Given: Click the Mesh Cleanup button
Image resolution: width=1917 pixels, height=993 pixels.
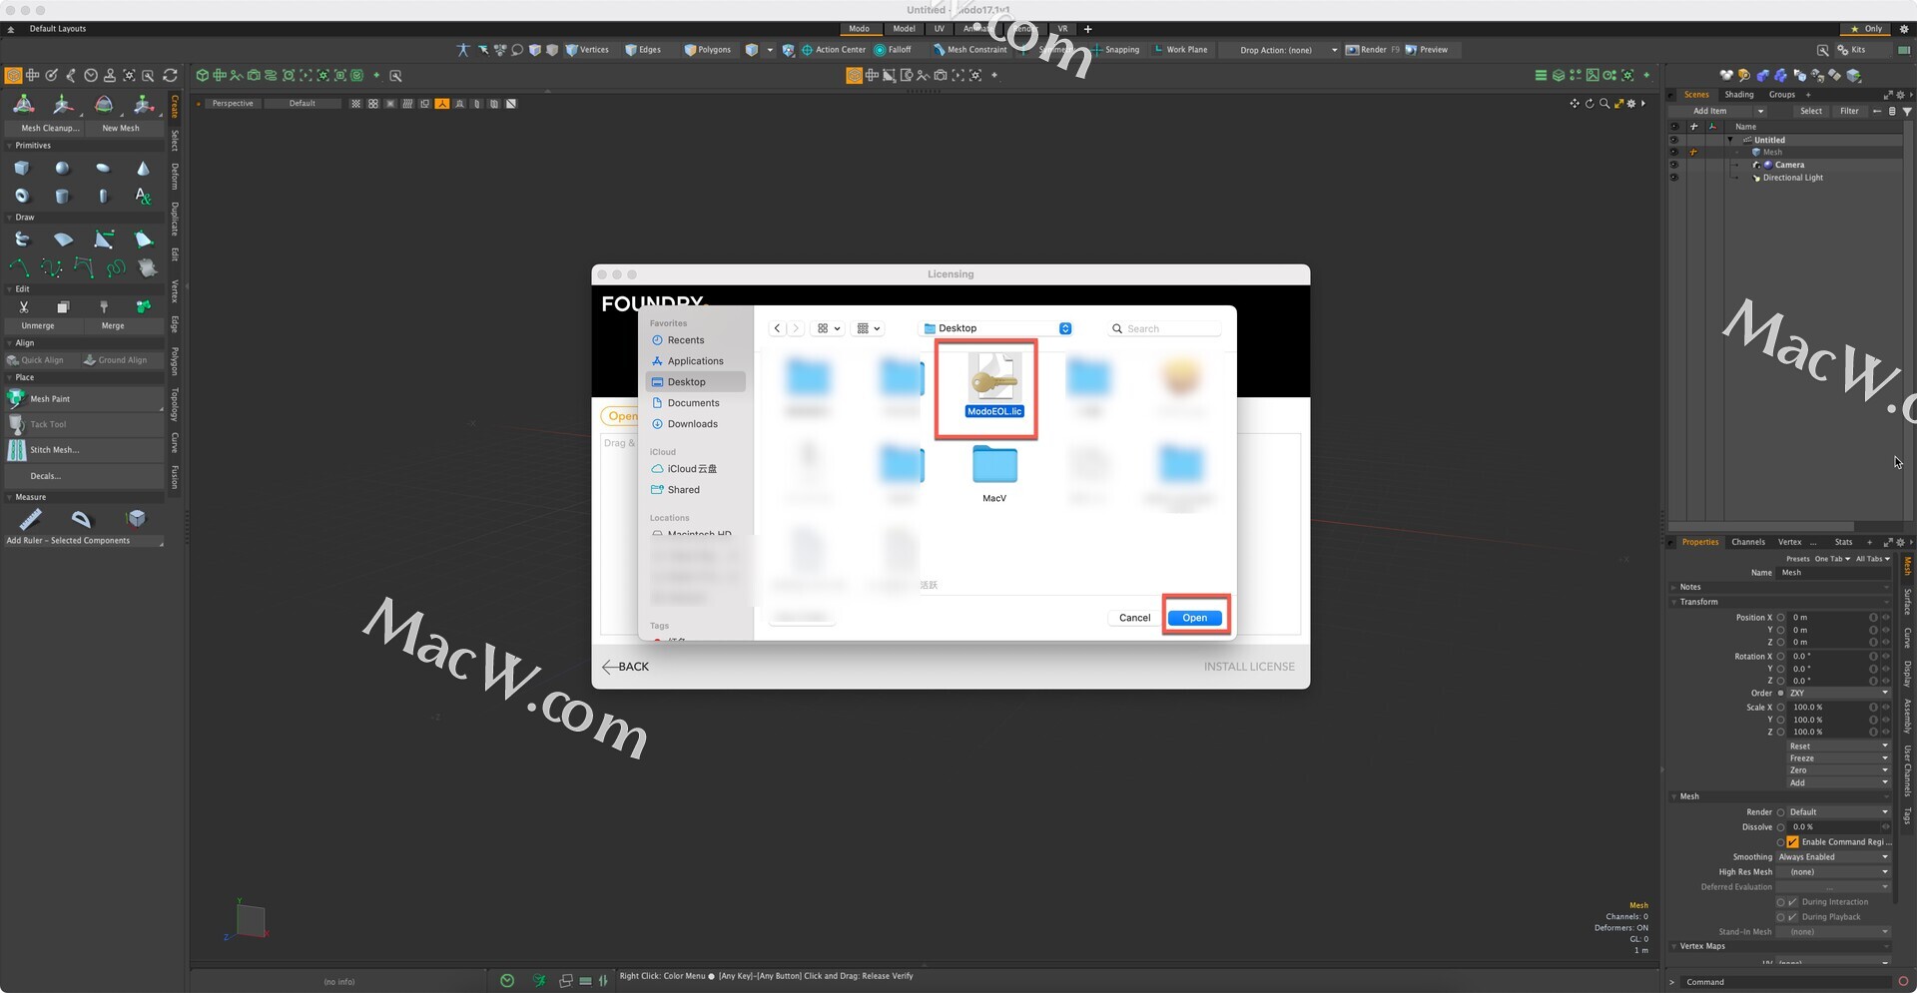Looking at the screenshot, I should point(46,128).
